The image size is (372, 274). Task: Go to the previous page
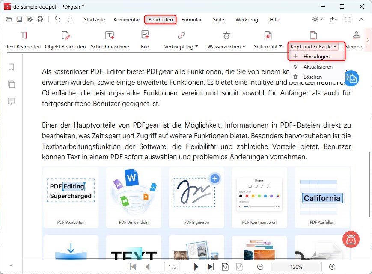[148, 267]
